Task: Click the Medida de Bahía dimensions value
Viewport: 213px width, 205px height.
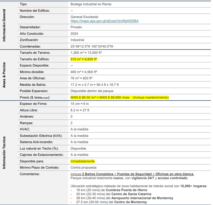Action: pos(94,85)
